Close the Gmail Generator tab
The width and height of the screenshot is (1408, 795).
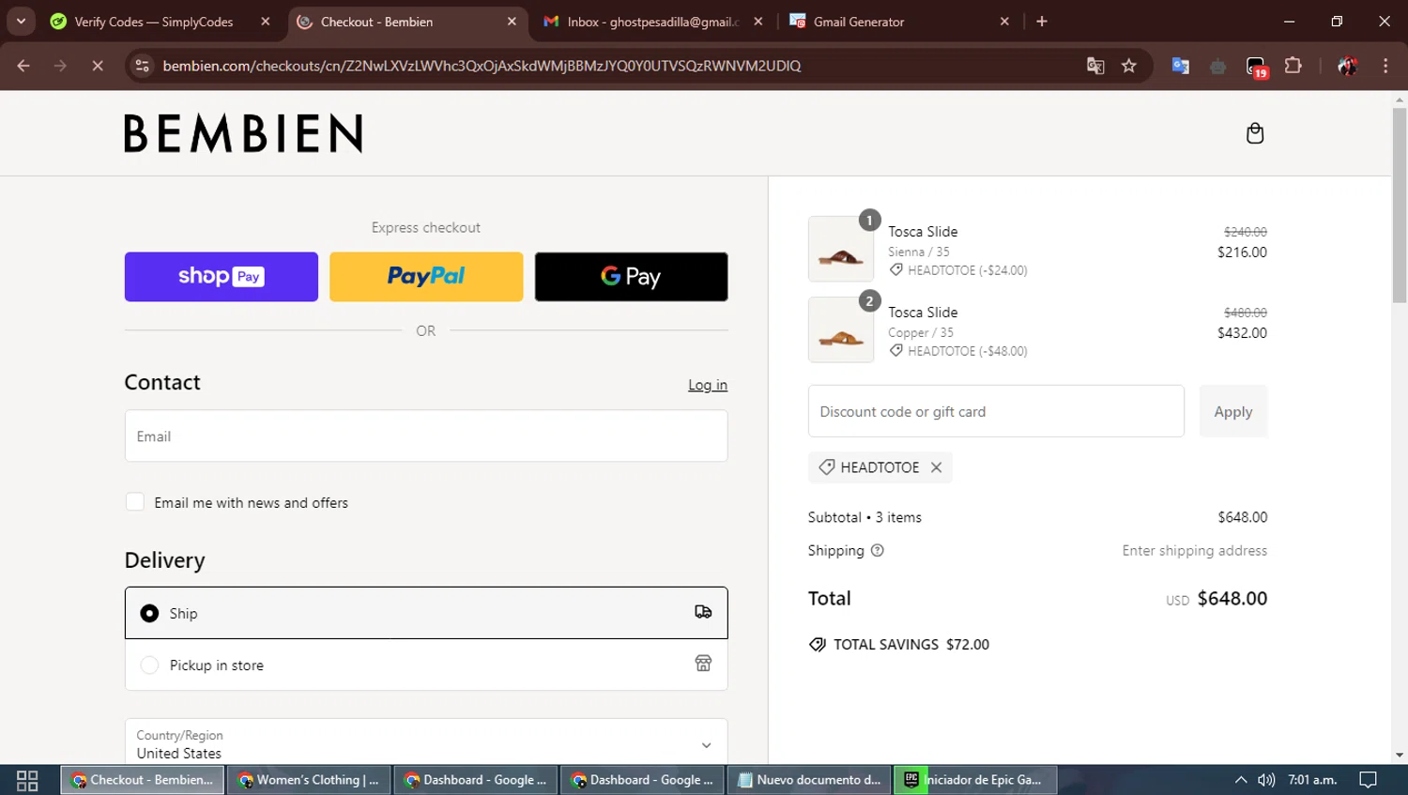[1004, 22]
